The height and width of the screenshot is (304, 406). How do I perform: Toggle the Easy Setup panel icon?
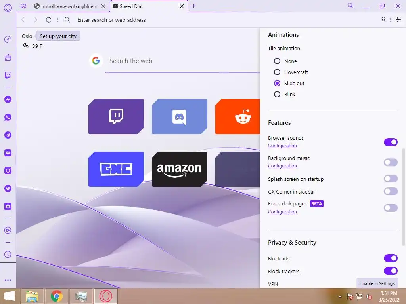click(398, 20)
